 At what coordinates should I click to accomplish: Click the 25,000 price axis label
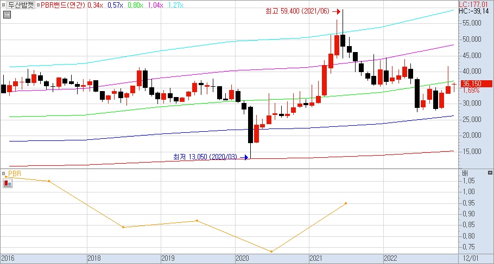click(x=472, y=119)
